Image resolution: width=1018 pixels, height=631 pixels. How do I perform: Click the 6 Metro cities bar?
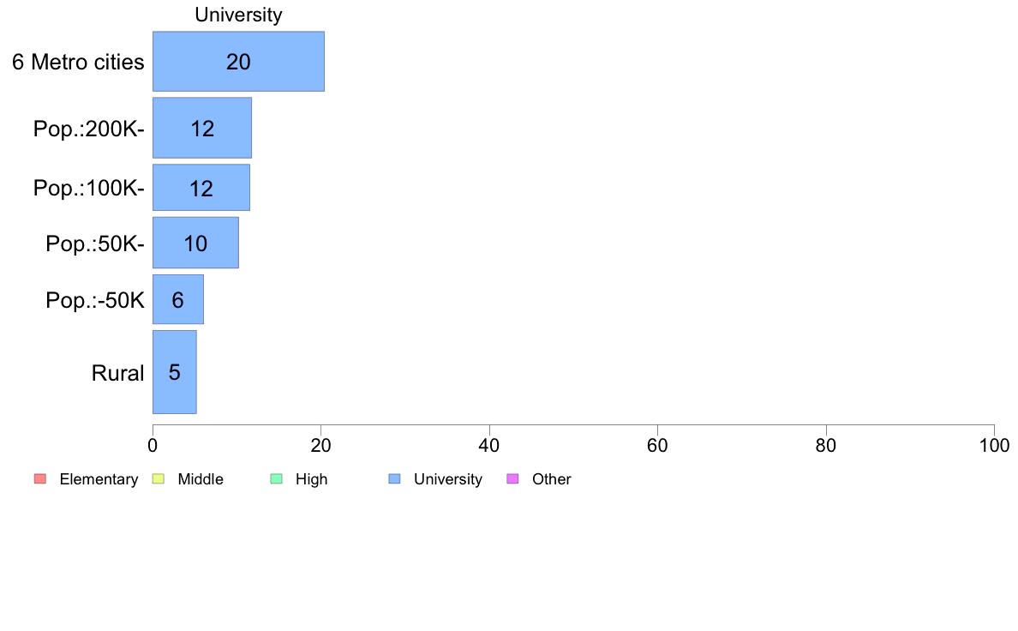click(x=238, y=62)
